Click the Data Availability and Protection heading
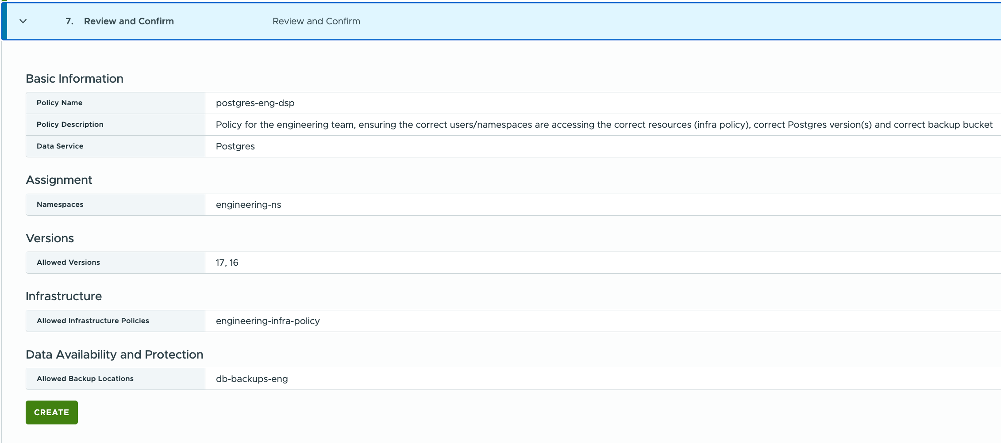Image resolution: width=1001 pixels, height=443 pixels. coord(115,355)
